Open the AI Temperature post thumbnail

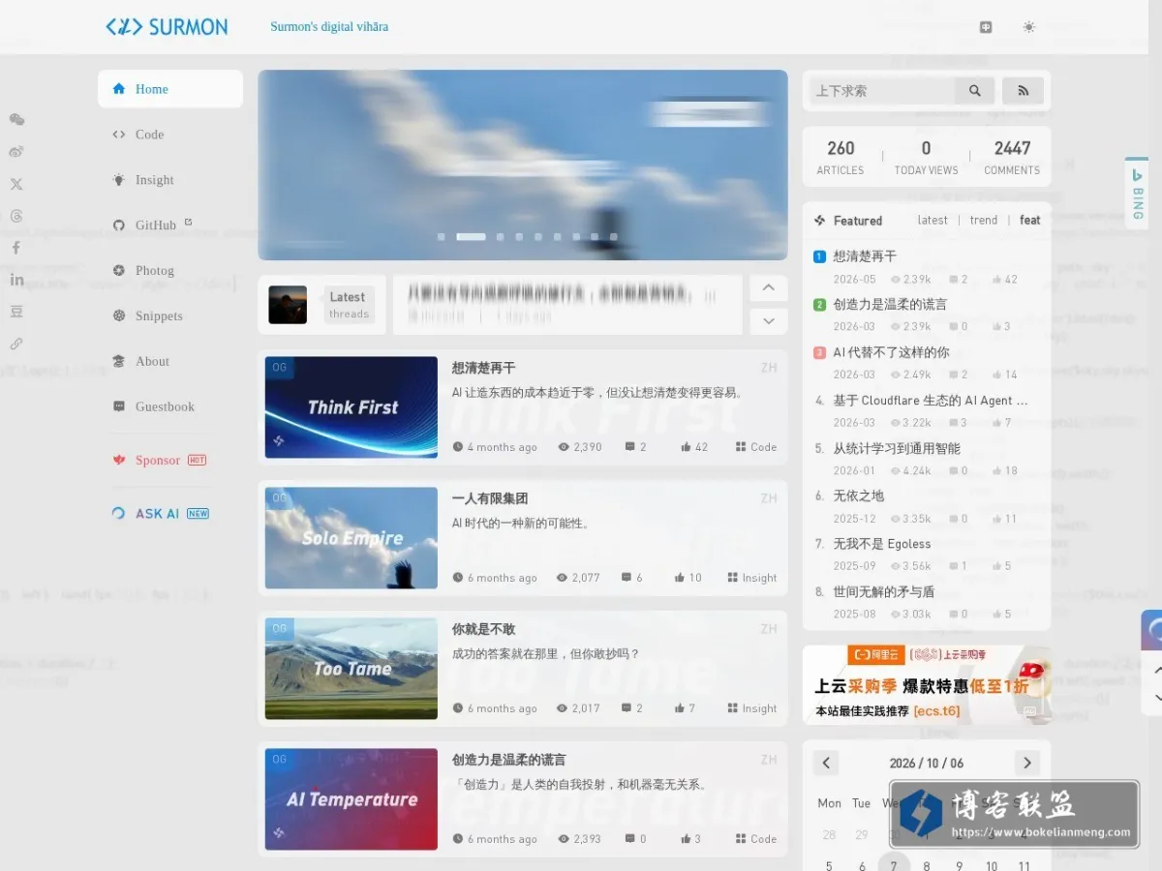(x=352, y=799)
